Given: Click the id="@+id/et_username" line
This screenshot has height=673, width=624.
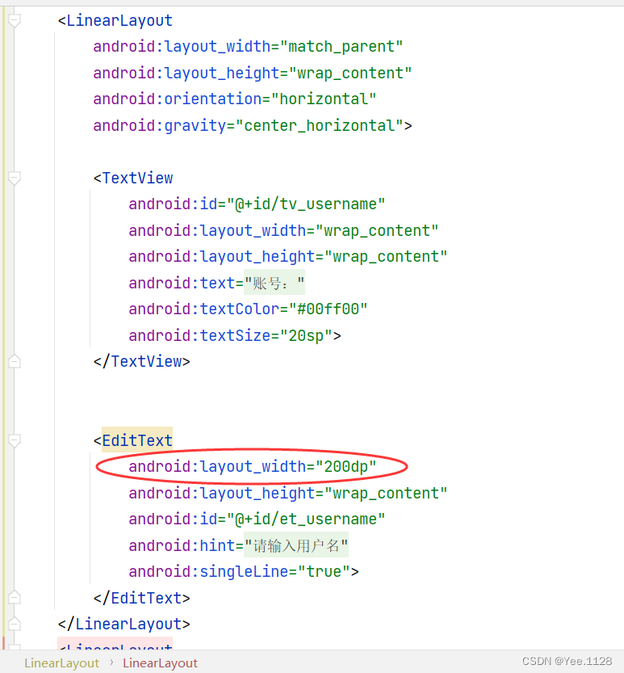Looking at the screenshot, I should pyautogui.click(x=257, y=519).
